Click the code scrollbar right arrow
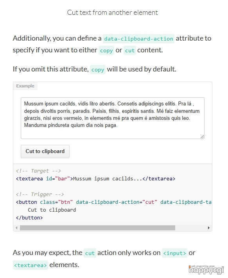This screenshot has width=228, height=278. tap(209, 228)
